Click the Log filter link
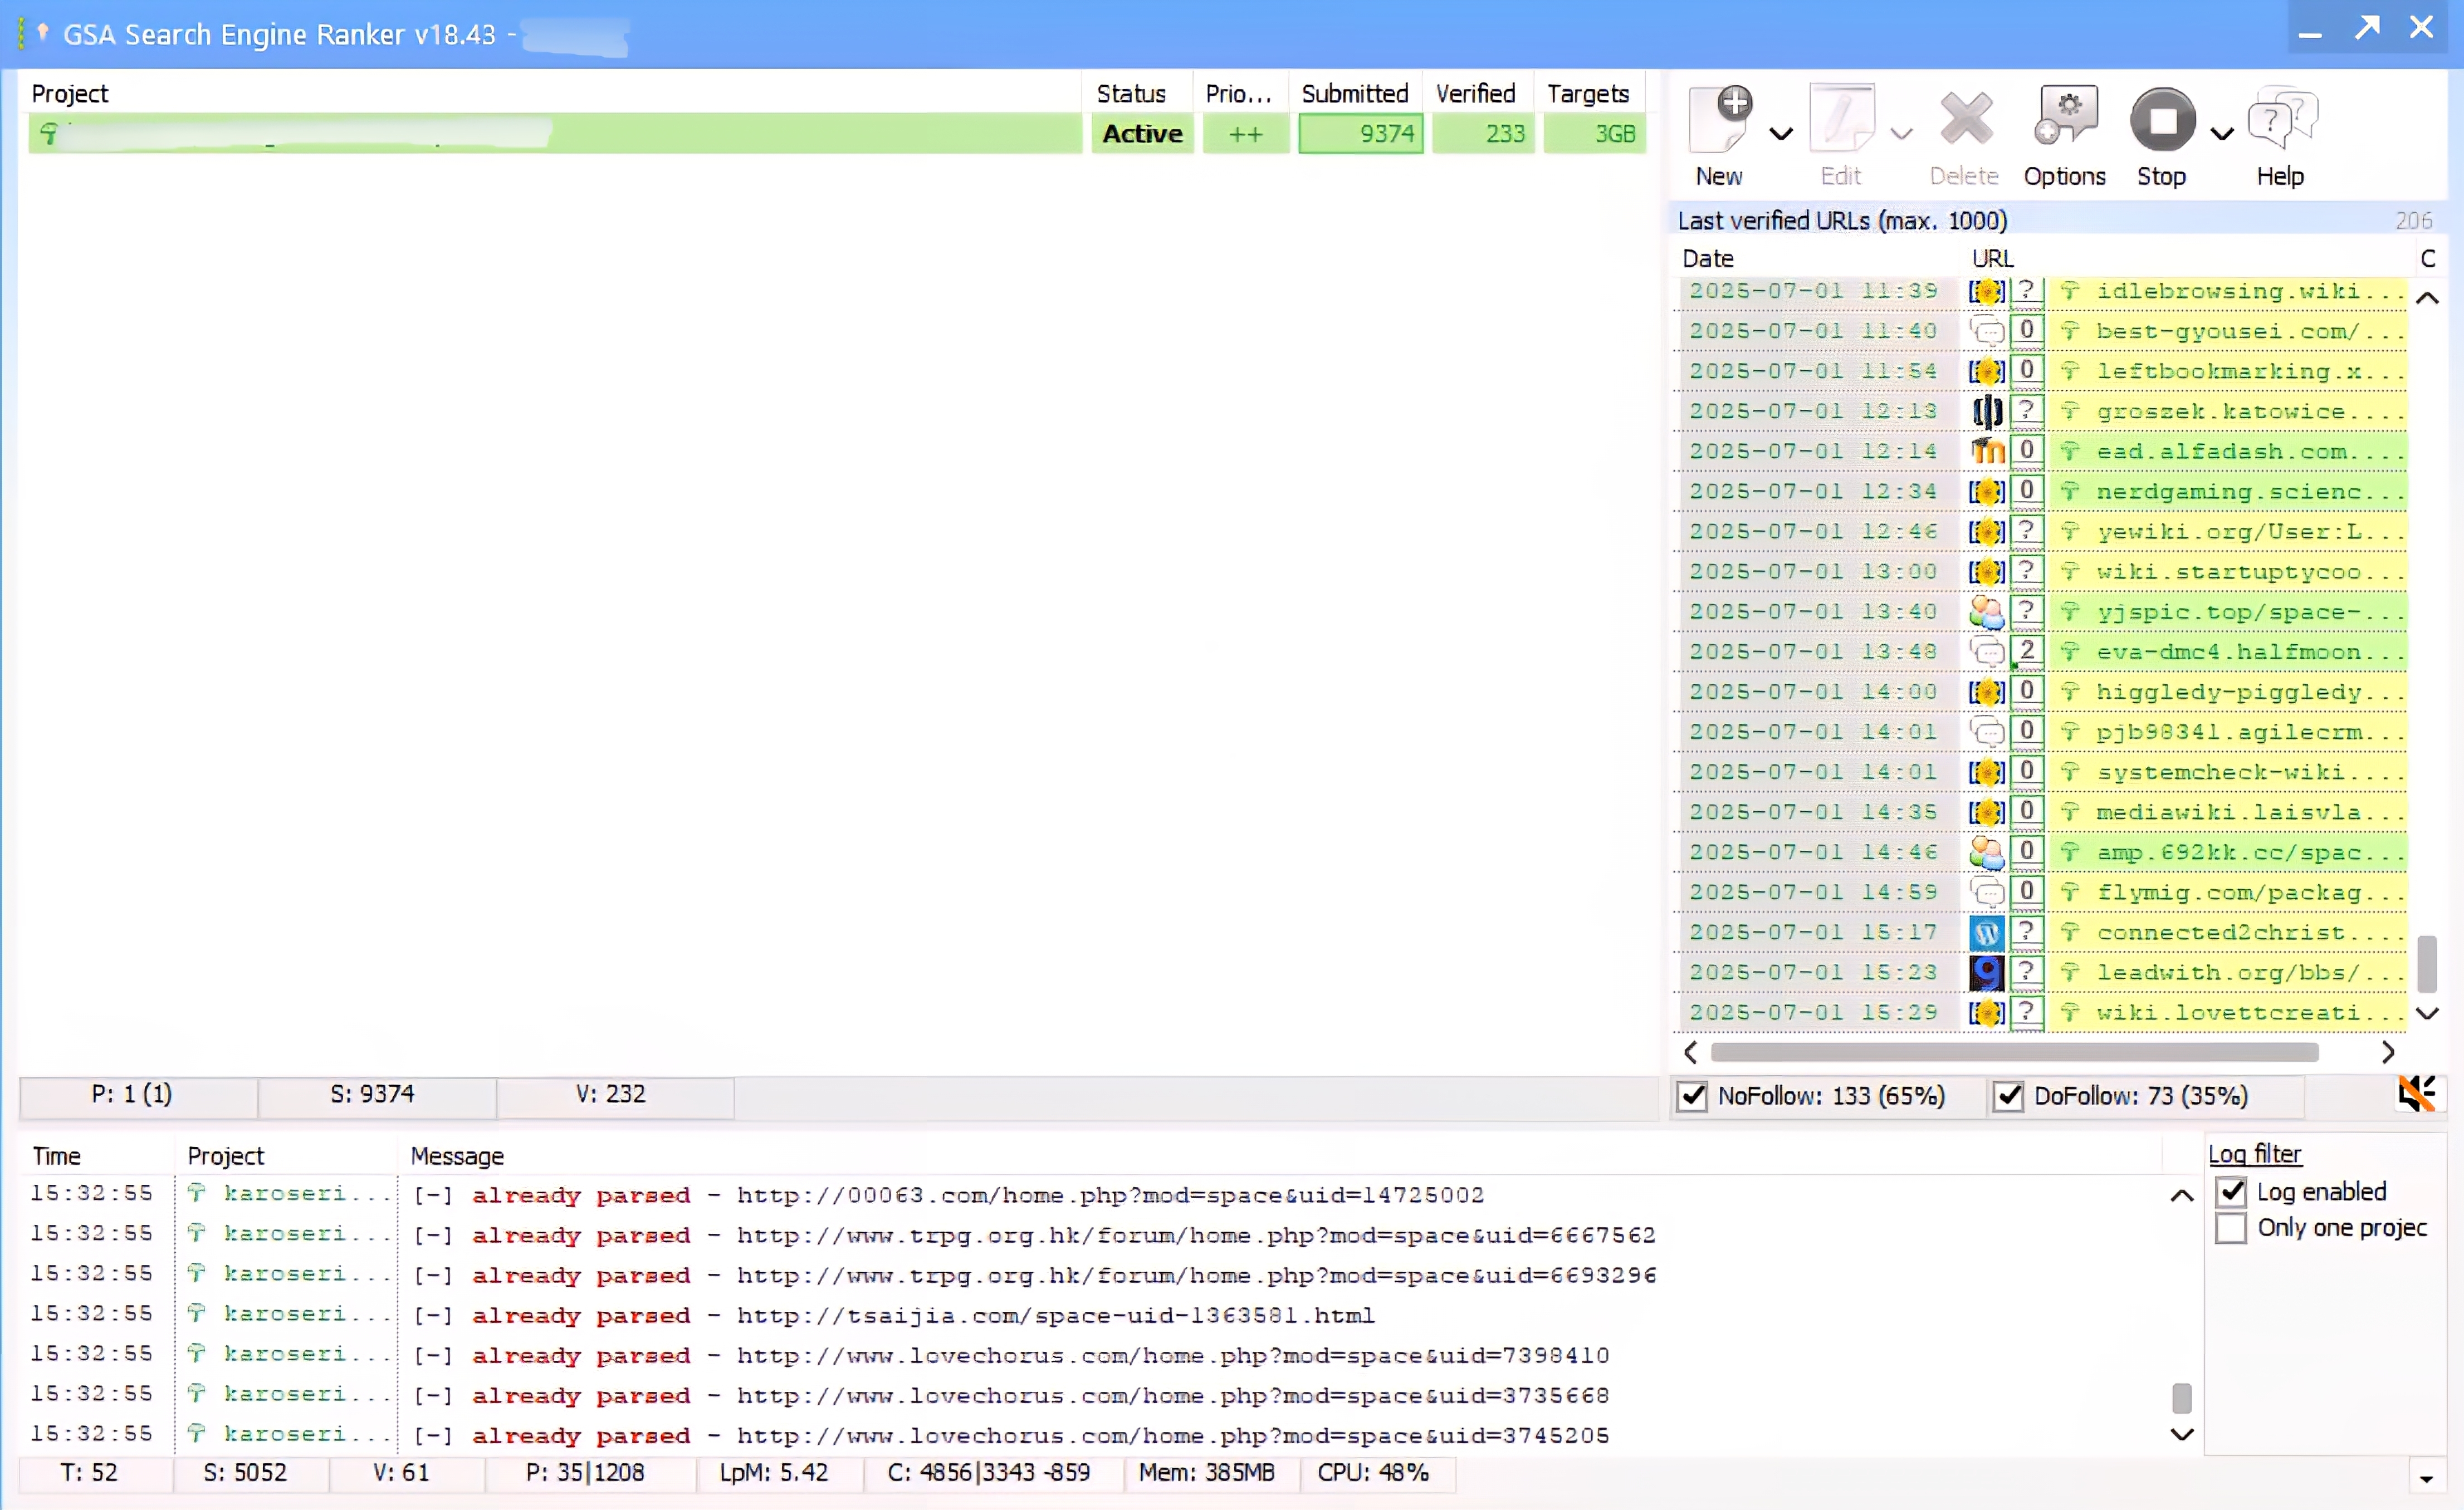 click(2255, 1154)
